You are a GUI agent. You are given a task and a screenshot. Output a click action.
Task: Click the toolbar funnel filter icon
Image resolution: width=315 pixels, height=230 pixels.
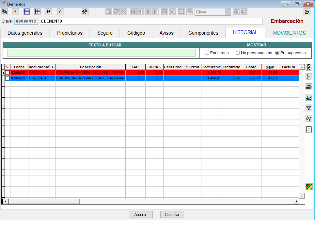(172, 12)
